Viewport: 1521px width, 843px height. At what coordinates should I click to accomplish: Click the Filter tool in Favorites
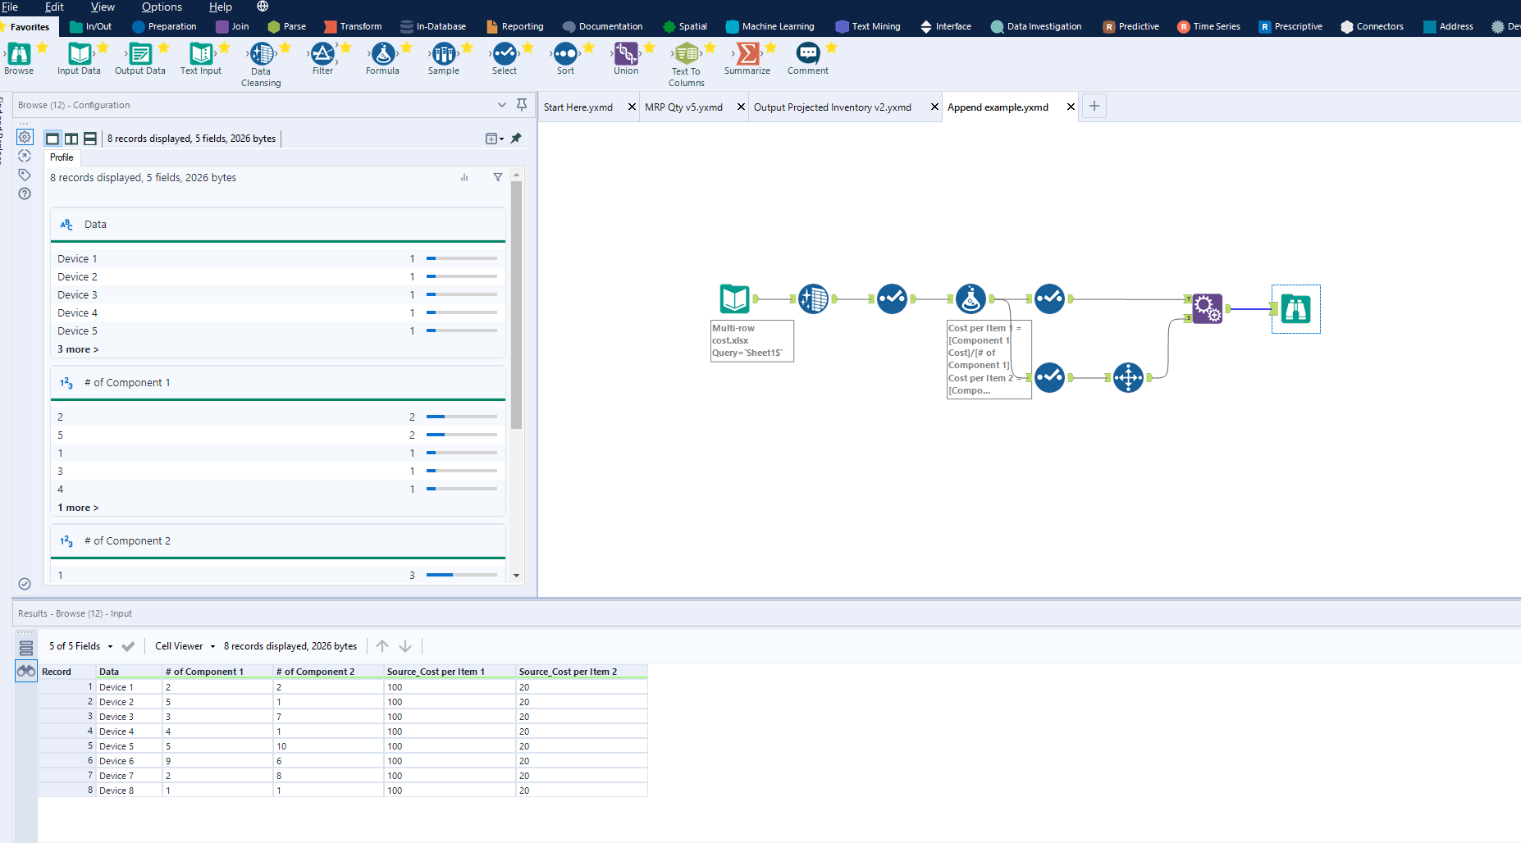[322, 55]
